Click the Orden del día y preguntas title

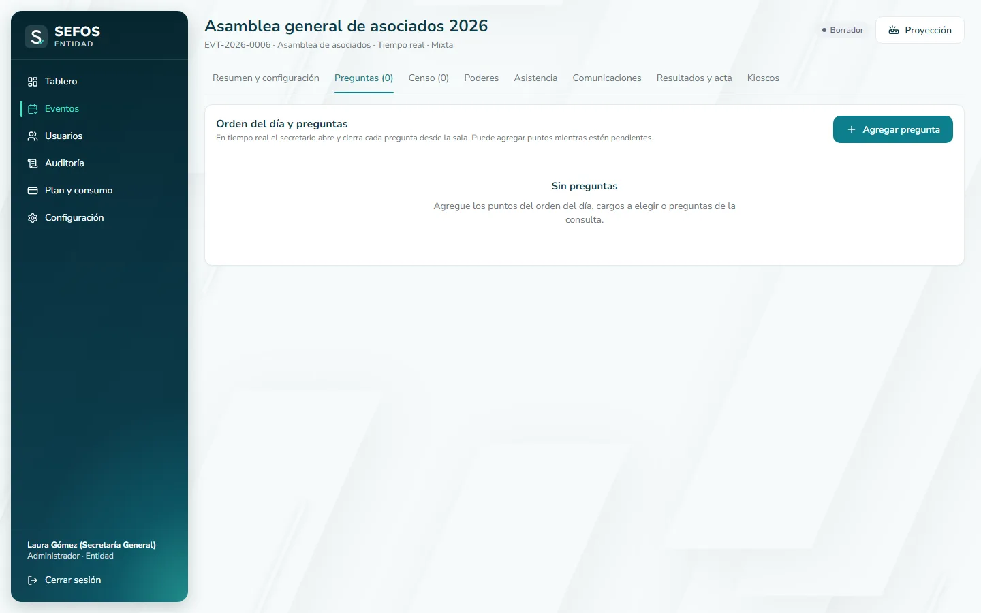(x=282, y=124)
